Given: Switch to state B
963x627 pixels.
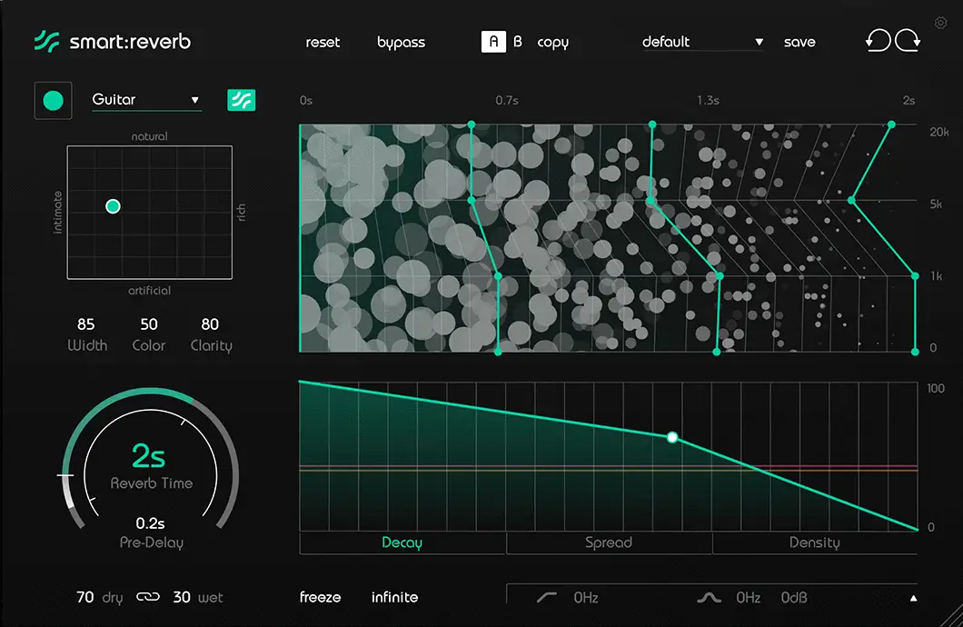Looking at the screenshot, I should point(518,42).
